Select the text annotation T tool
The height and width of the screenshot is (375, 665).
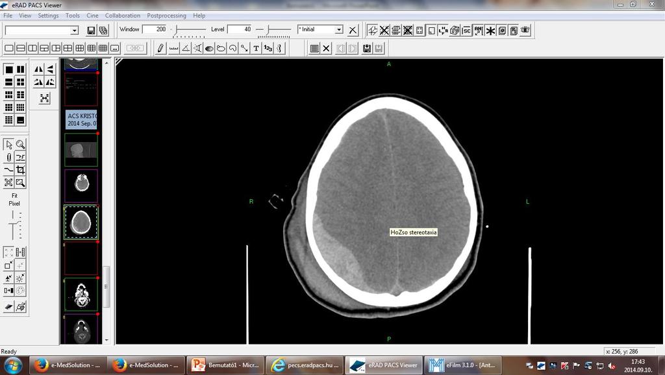coord(256,48)
